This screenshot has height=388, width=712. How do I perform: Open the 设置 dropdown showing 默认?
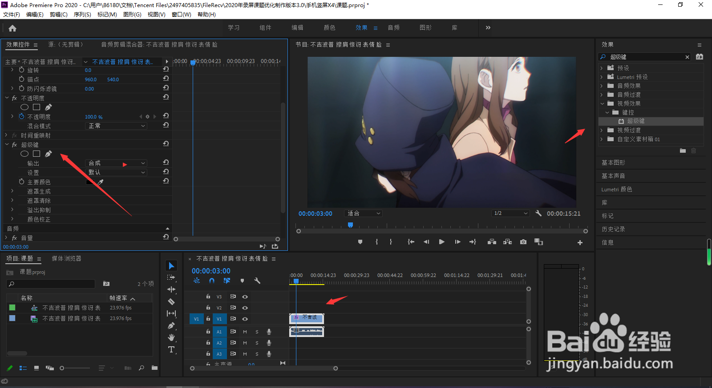point(116,172)
